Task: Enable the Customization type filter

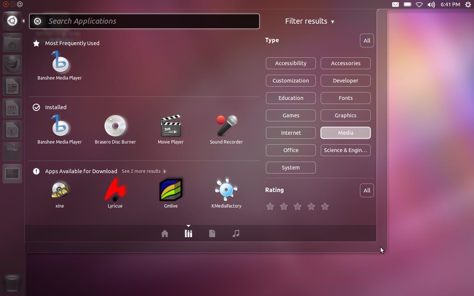Action: click(291, 81)
